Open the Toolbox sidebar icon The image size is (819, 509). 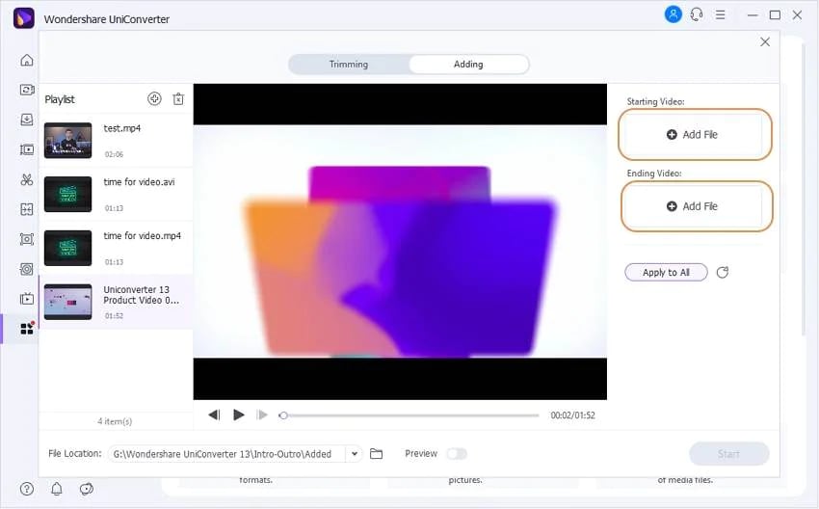point(27,328)
